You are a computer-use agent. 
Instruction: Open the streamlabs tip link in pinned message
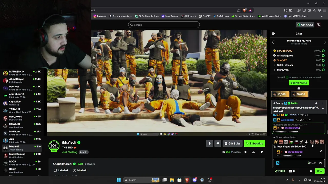click(x=294, y=108)
